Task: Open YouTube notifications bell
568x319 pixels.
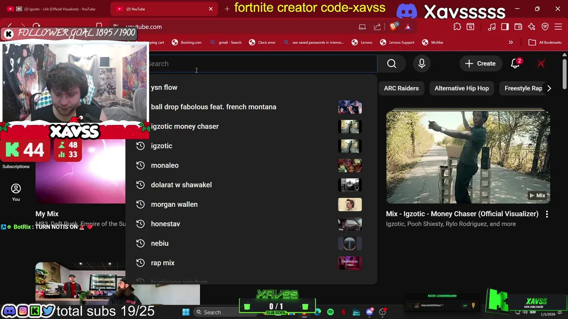Action: (x=515, y=64)
